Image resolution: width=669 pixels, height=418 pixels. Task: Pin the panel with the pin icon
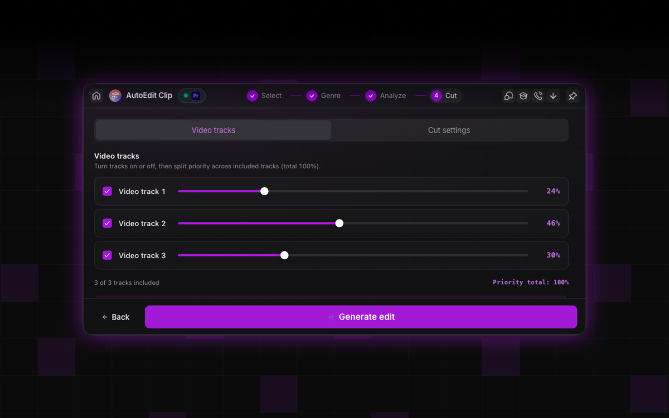pyautogui.click(x=573, y=96)
